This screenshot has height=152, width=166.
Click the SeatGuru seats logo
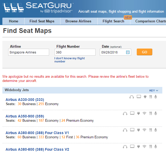(x=14, y=8)
